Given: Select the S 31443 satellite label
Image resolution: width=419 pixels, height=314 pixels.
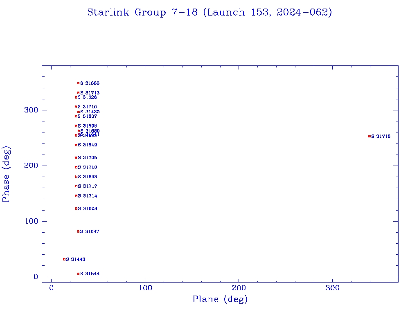Looking at the screenshot, I should [76, 259].
